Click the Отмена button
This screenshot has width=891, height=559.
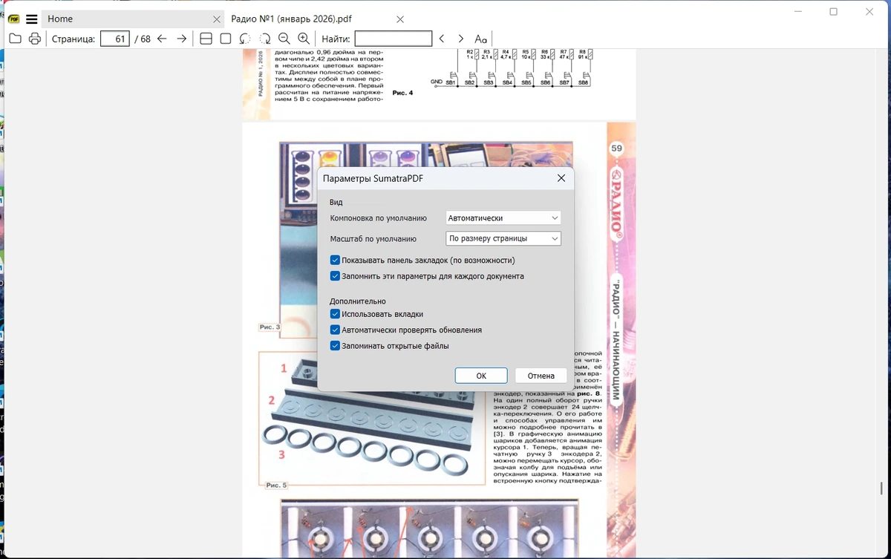coord(541,376)
